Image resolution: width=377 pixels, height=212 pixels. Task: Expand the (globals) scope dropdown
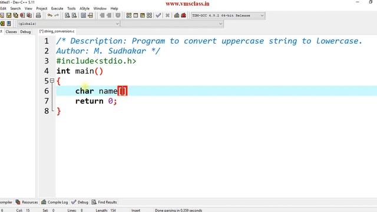pos(68,24)
